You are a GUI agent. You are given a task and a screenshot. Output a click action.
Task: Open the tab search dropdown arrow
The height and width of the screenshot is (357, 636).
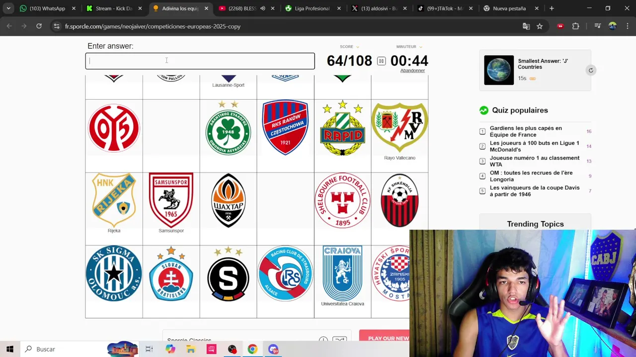click(8, 8)
